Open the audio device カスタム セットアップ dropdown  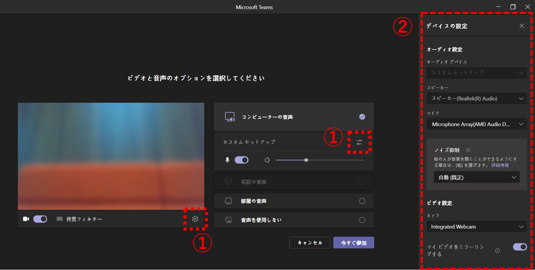pyautogui.click(x=477, y=73)
